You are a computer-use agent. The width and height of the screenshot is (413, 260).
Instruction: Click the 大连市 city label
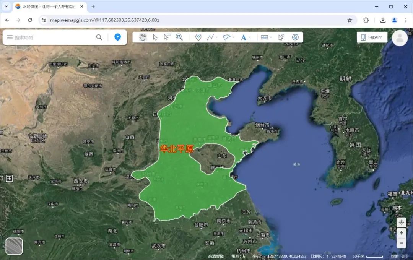click(265, 98)
